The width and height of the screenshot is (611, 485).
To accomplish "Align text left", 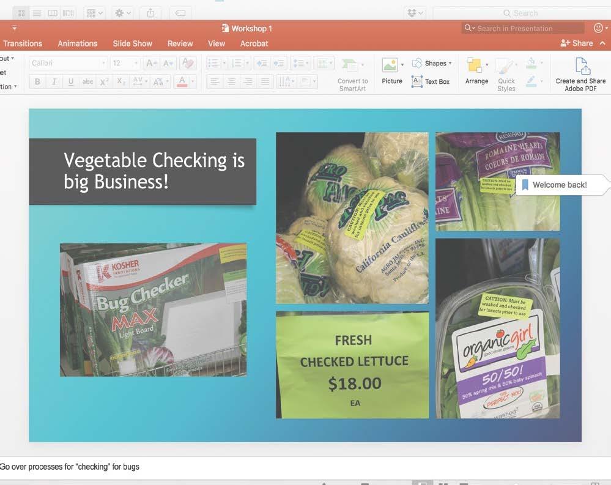I will click(x=214, y=82).
